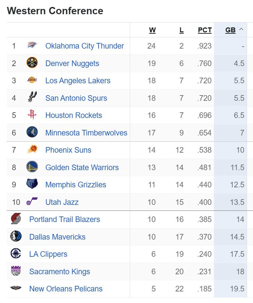The image size is (253, 303).
Task: Sort by the GB column header
Action: (230, 30)
